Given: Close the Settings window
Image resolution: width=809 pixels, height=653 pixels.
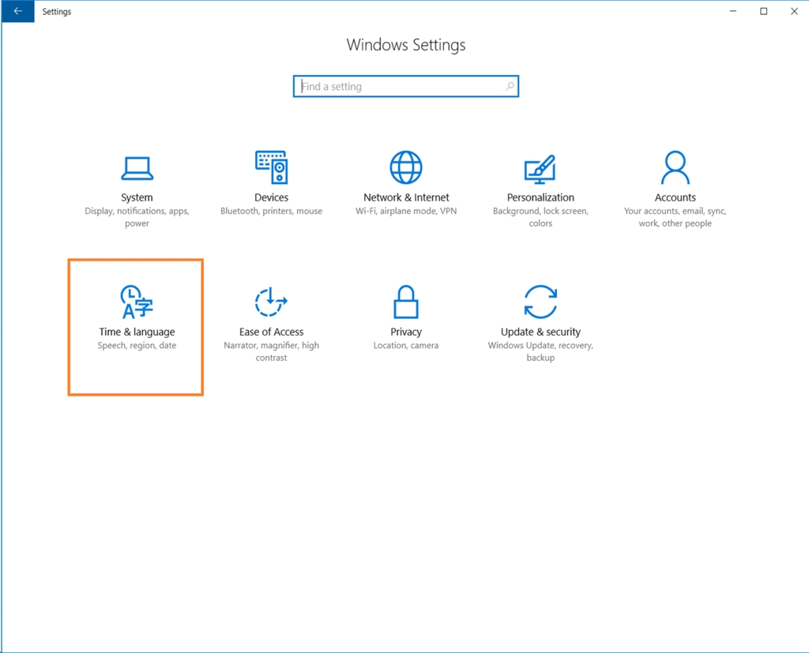Looking at the screenshot, I should point(794,11).
